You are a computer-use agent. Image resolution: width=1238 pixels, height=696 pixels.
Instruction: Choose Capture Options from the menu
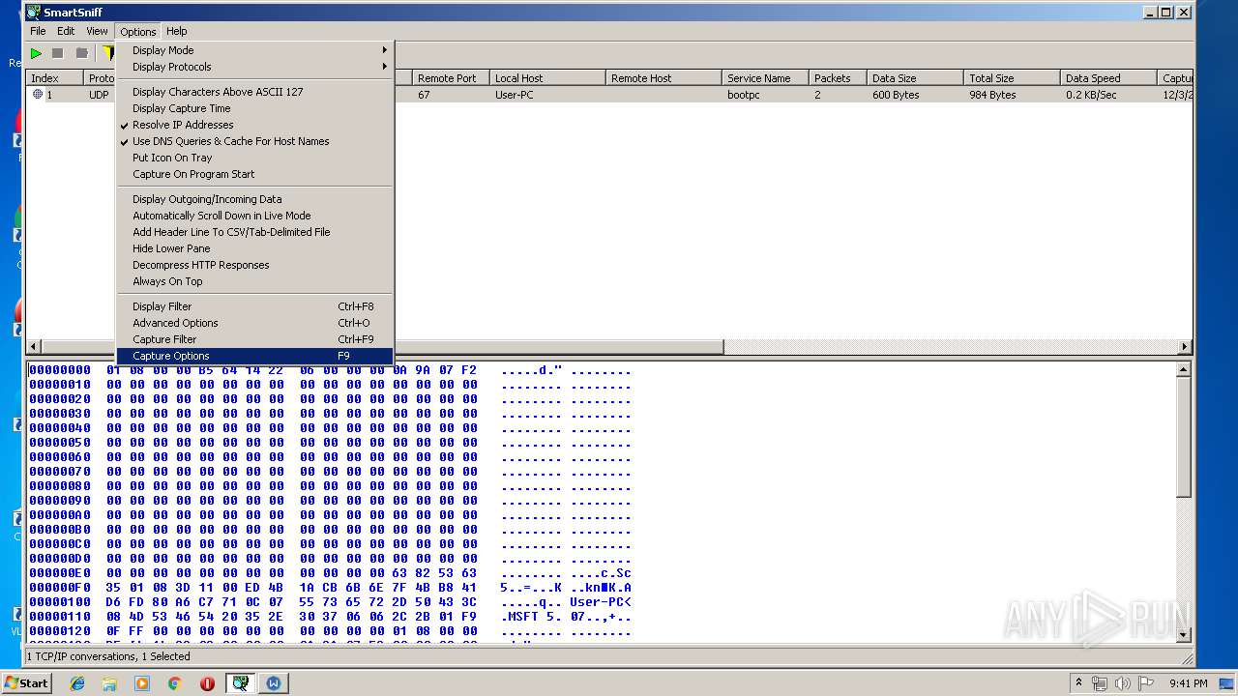(254, 356)
